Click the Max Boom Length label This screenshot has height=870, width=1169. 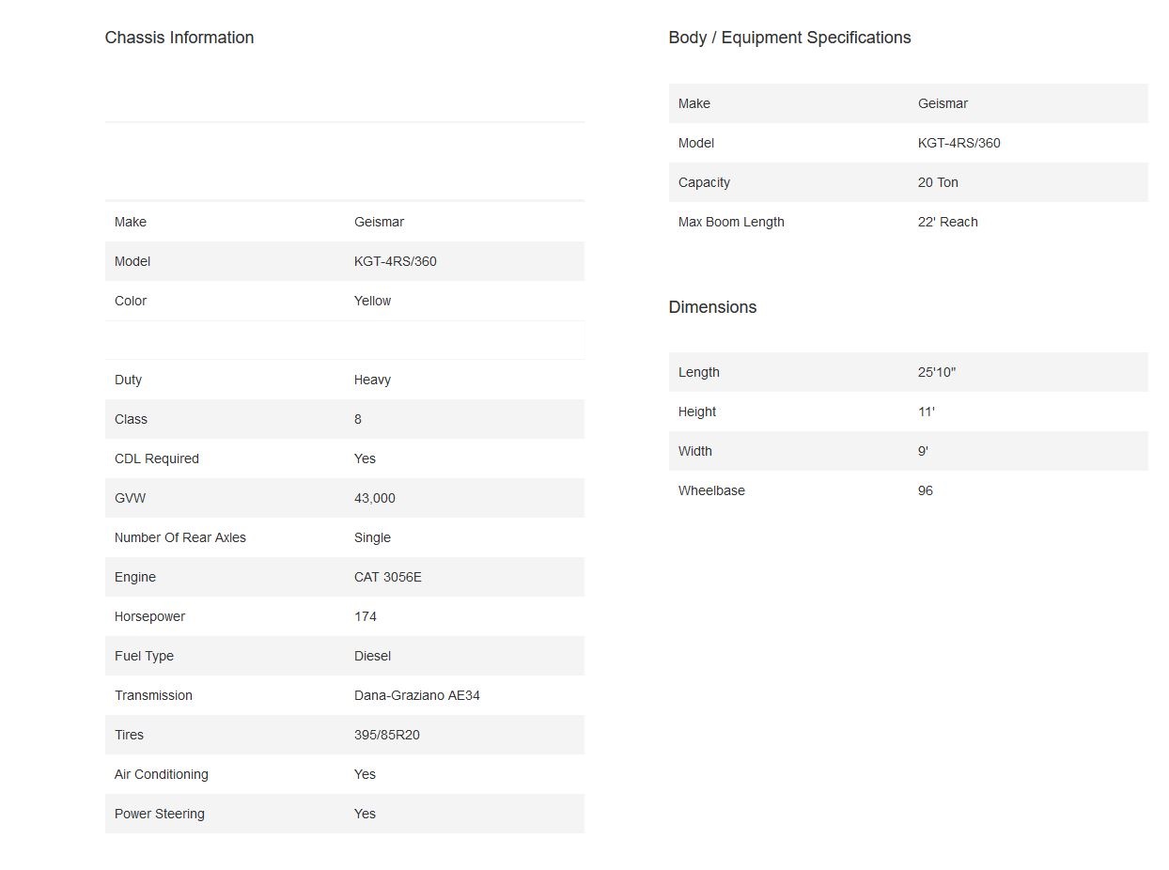(x=730, y=222)
